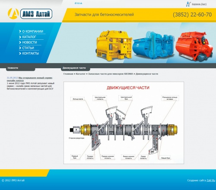Click the Кольца вала label in diagram

78,99
